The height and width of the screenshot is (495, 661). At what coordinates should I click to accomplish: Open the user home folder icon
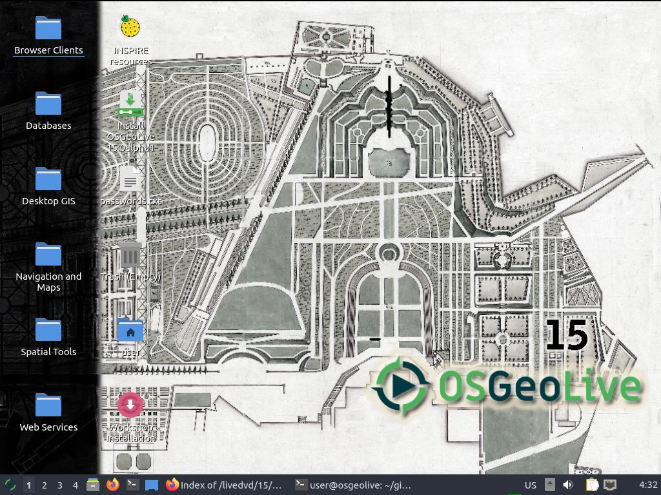(x=130, y=330)
